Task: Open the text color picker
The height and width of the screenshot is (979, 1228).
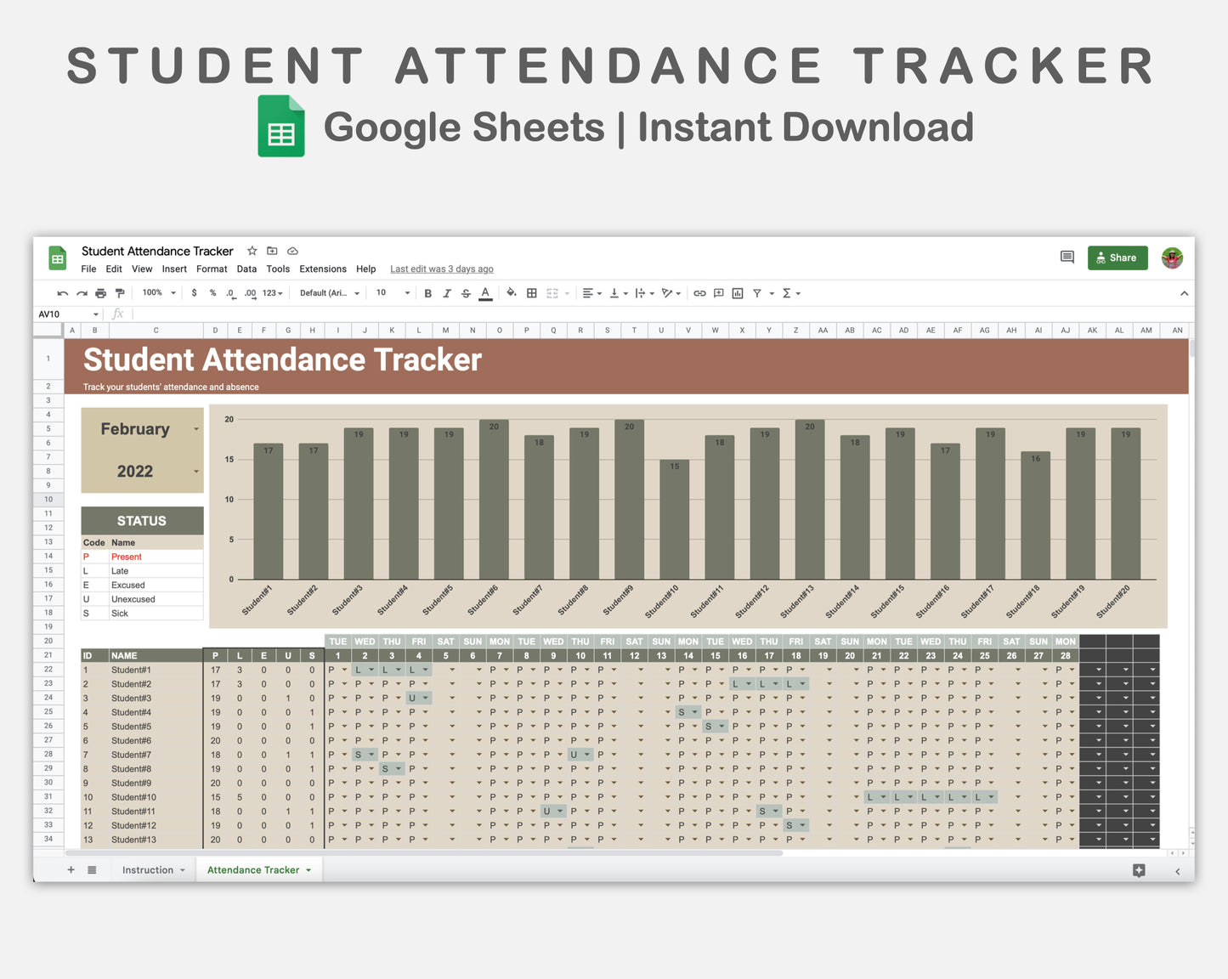Action: pyautogui.click(x=485, y=292)
